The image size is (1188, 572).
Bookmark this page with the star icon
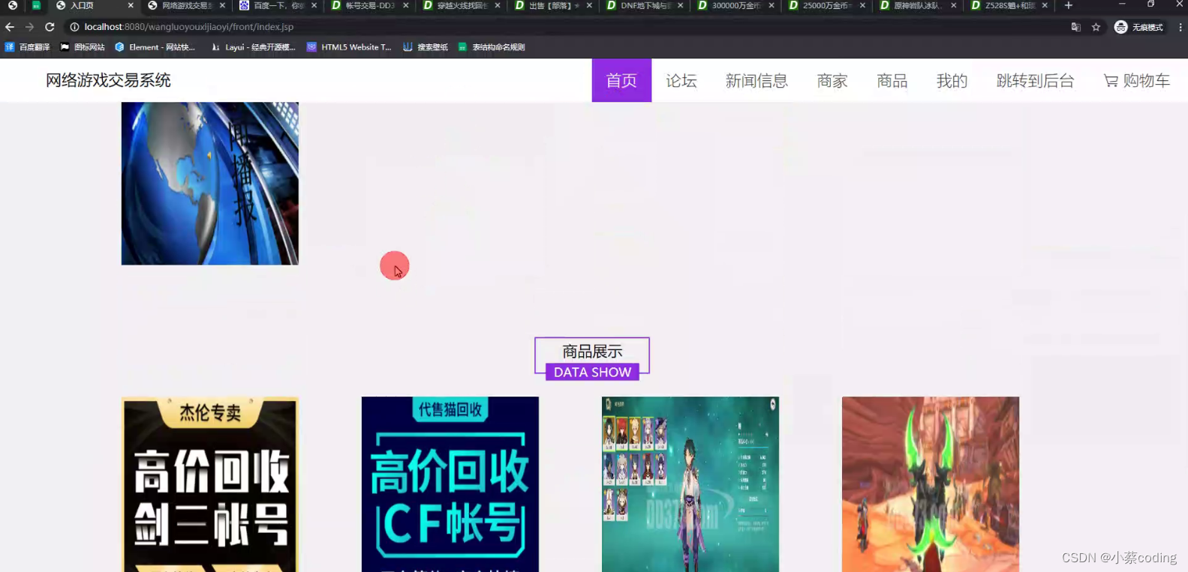tap(1096, 27)
